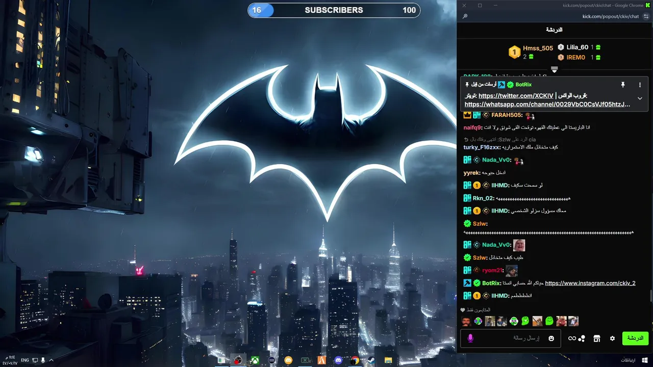The image size is (653, 367).
Task: Select the smiling green blob emote
Action: [x=549, y=321]
